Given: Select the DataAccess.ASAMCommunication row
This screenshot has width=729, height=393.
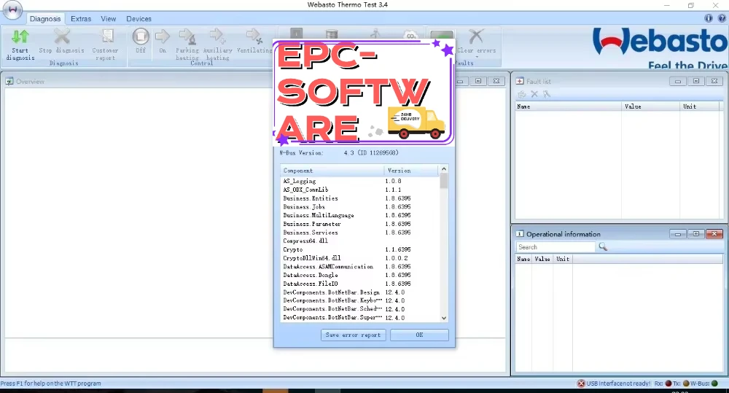Looking at the screenshot, I should coord(359,266).
